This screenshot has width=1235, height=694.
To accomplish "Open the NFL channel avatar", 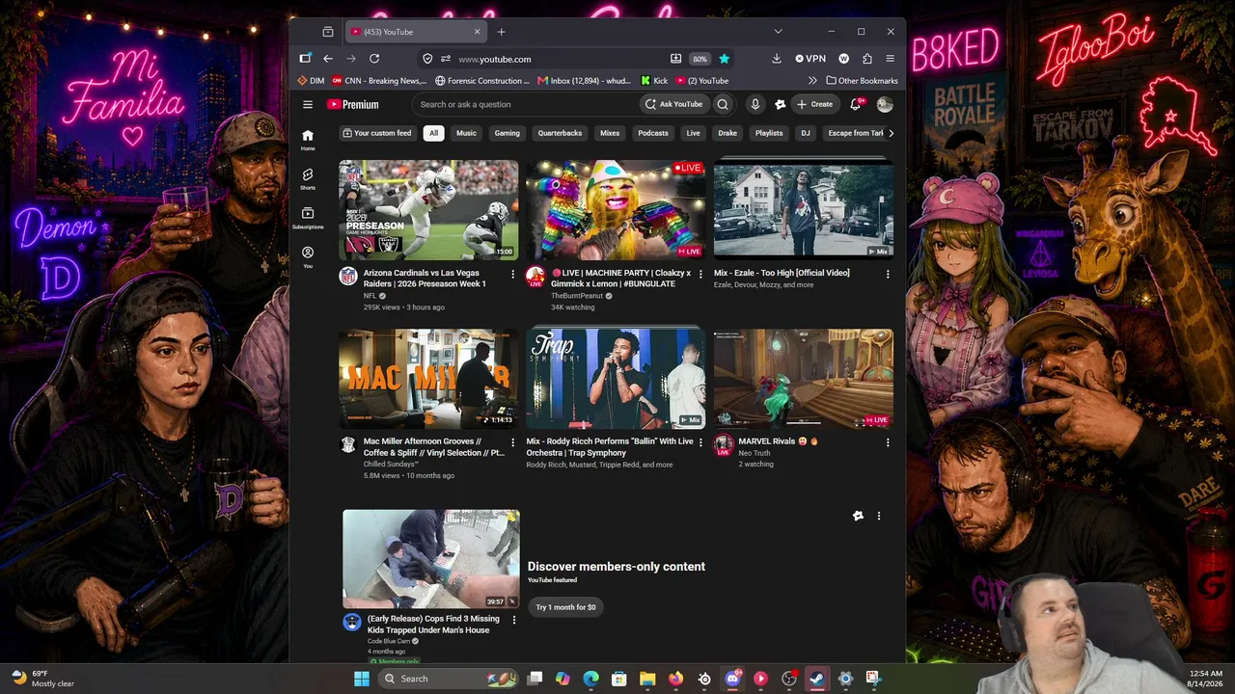I will pos(348,277).
